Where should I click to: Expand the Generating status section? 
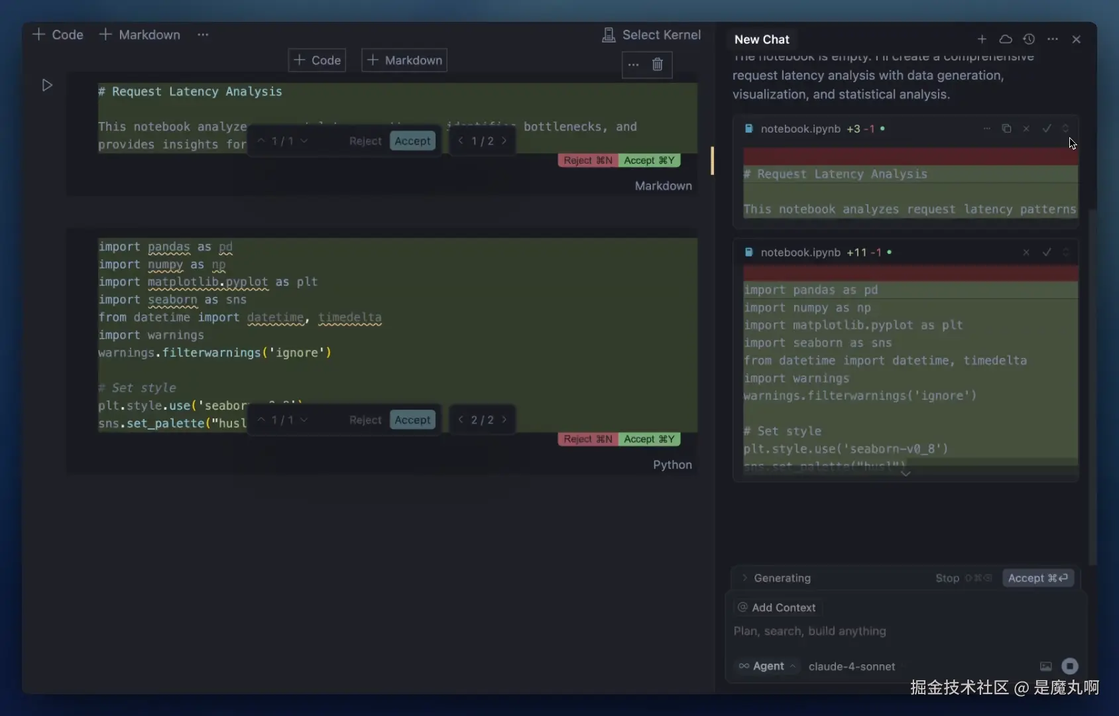pyautogui.click(x=776, y=578)
